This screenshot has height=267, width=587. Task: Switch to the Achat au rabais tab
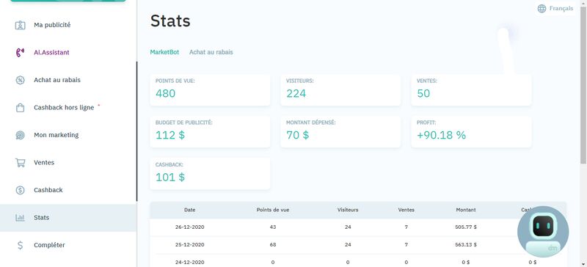[211, 52]
